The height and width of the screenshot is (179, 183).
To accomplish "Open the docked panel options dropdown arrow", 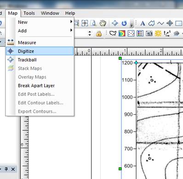I will click(0, 169).
